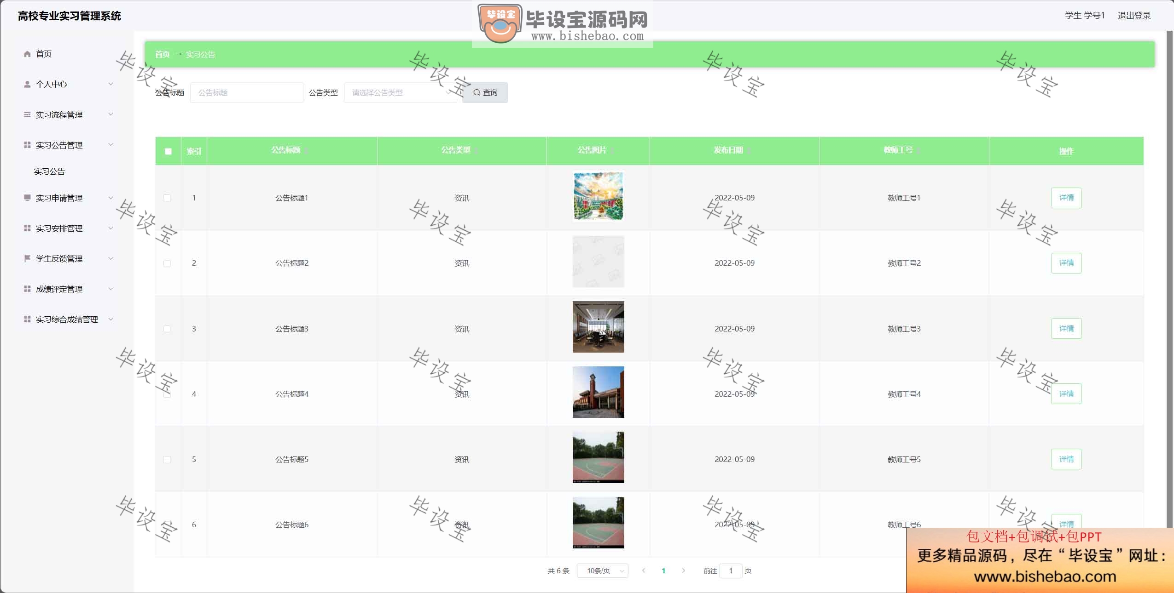Toggle the select-all checkbox in table header
This screenshot has width=1174, height=593.
(x=168, y=151)
